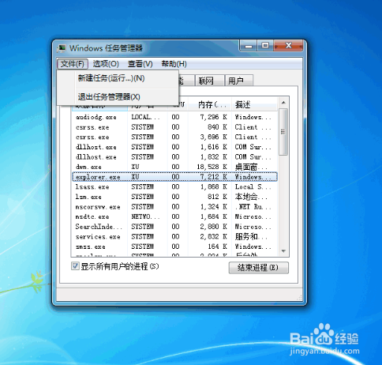Viewport: 382px width, 365px height.
Task: Click the 结束进程(E) button
Action: (x=258, y=268)
